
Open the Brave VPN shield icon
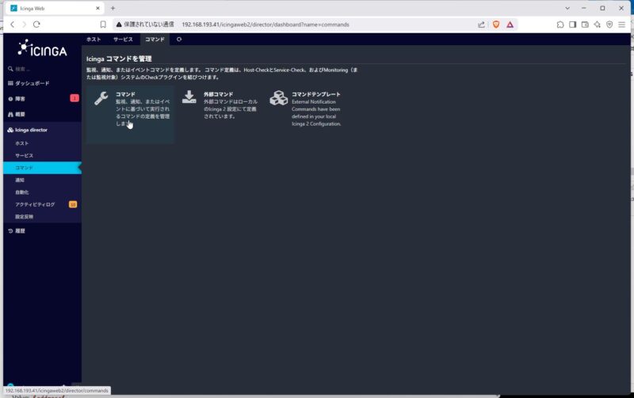tap(609, 25)
